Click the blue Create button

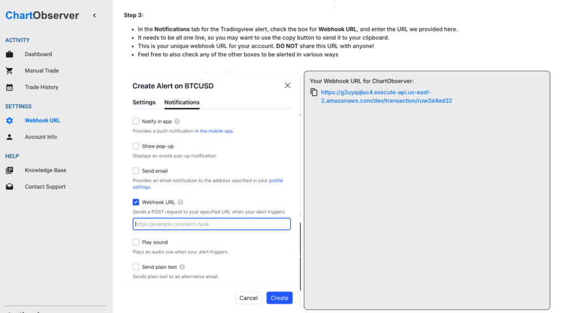[x=279, y=298]
